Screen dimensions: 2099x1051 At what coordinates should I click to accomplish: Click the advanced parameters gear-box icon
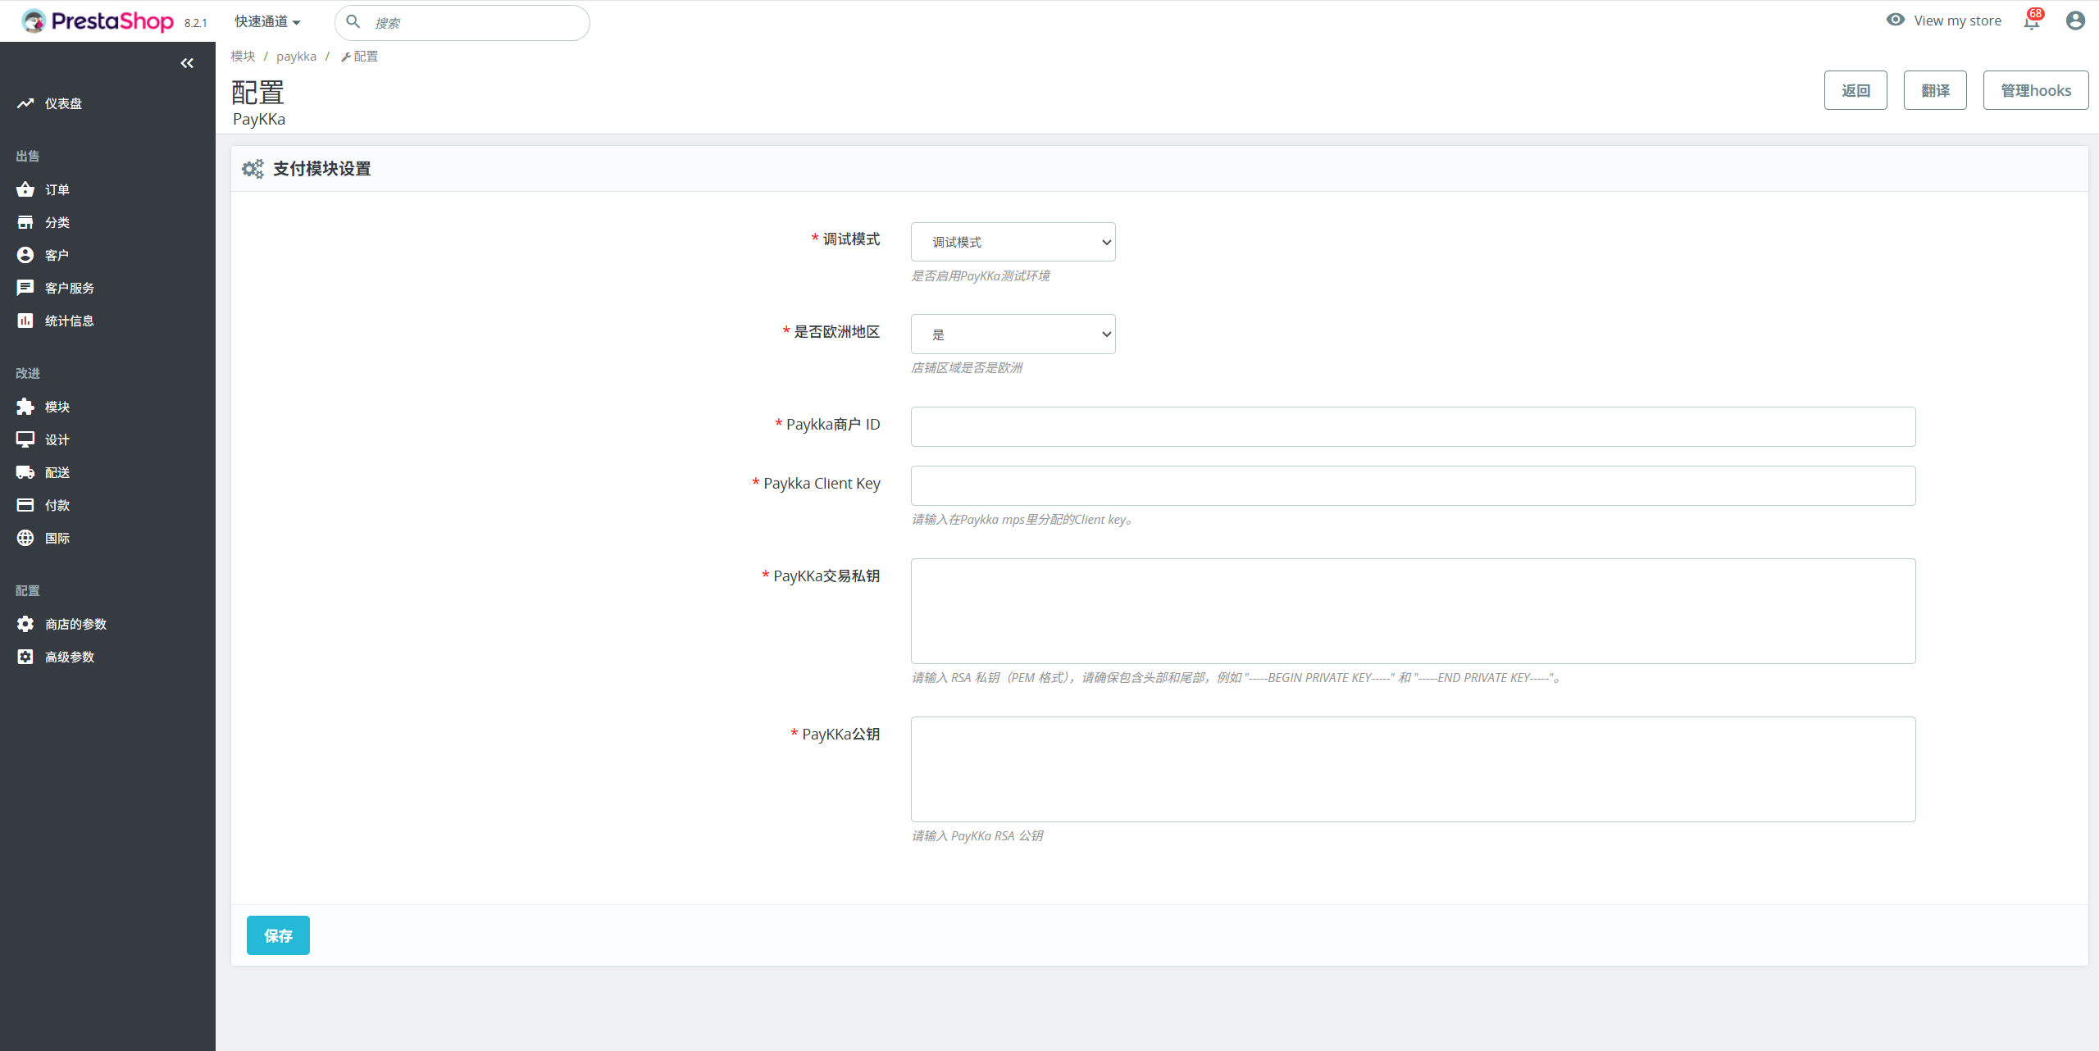(x=25, y=657)
